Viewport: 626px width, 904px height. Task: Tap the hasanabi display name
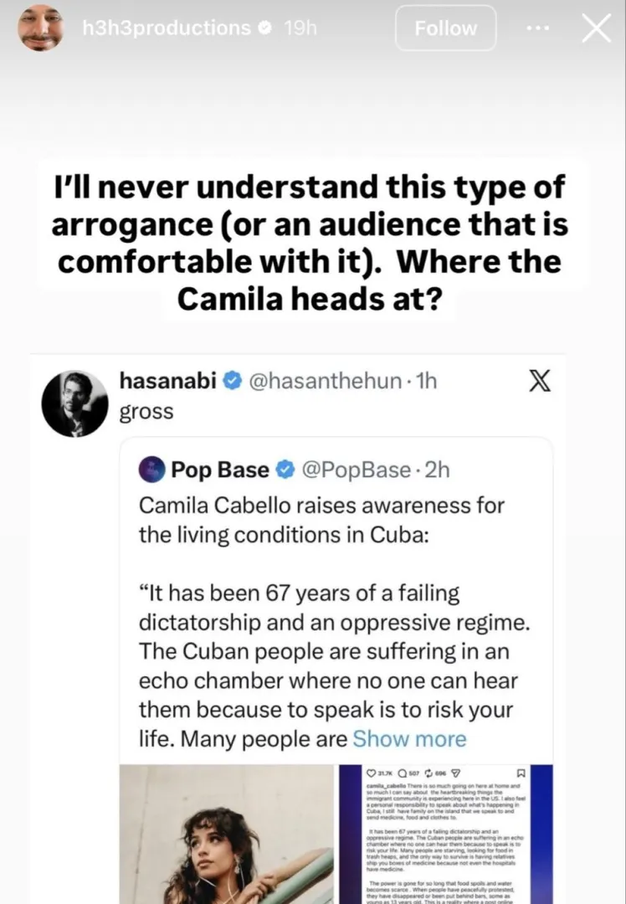[169, 382]
